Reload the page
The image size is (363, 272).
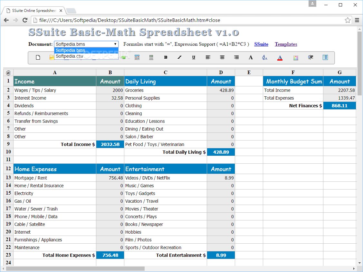(x=25, y=20)
